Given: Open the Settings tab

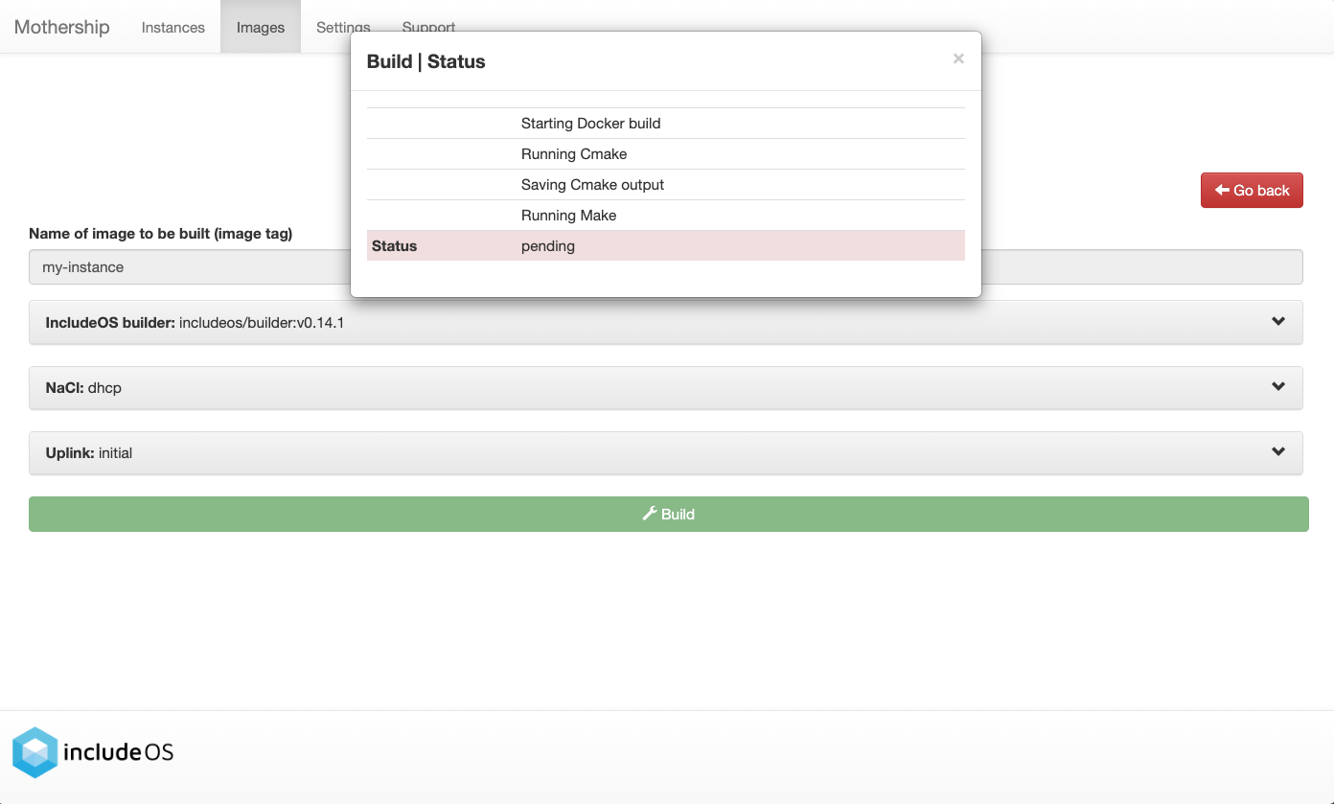Looking at the screenshot, I should pos(343,27).
